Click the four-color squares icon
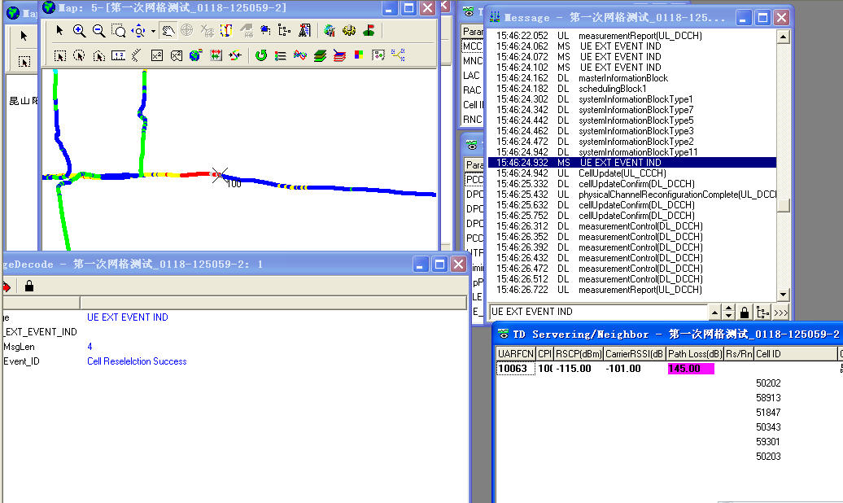Viewport: 843px width, 503px height. (359, 55)
